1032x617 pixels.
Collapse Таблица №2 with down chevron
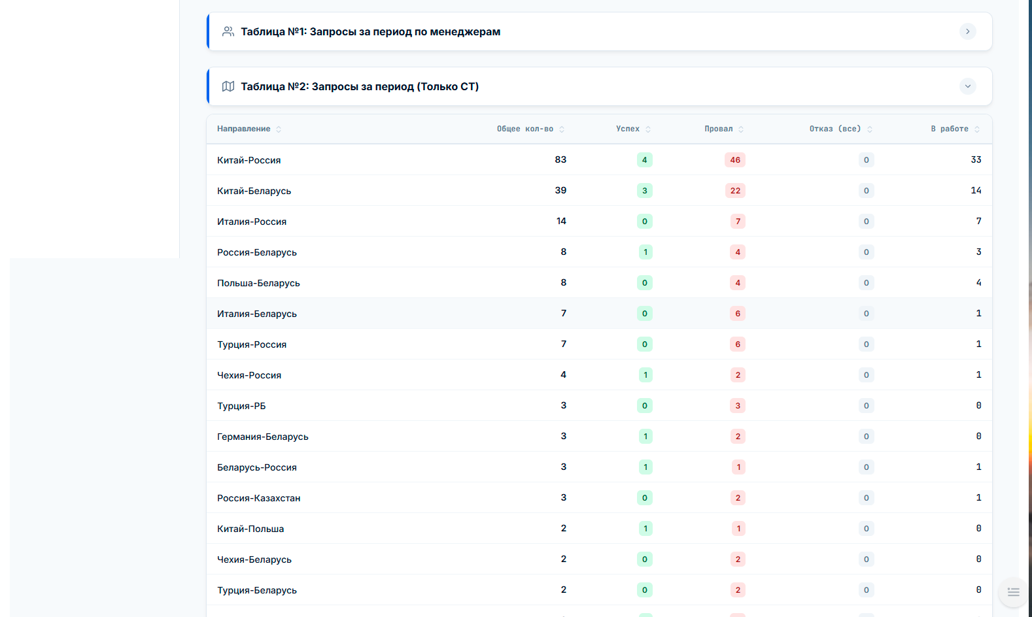(x=968, y=86)
